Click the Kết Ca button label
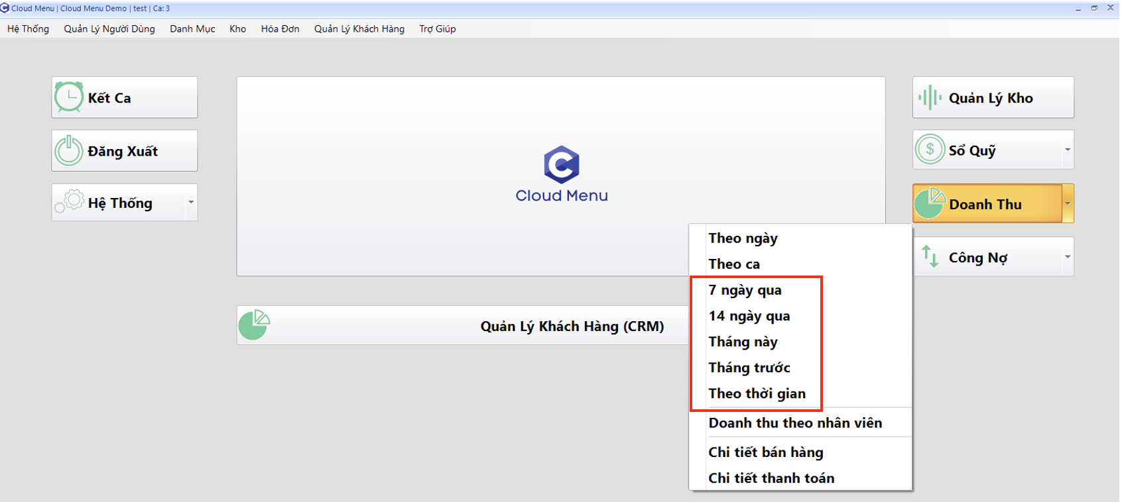The height and width of the screenshot is (502, 1122). point(109,98)
